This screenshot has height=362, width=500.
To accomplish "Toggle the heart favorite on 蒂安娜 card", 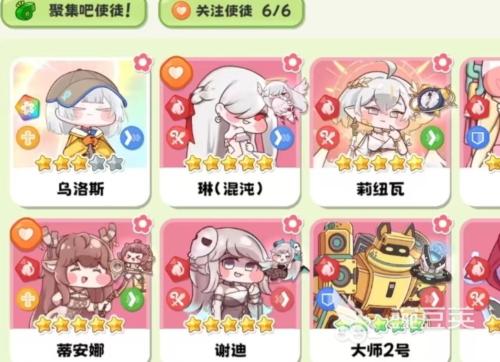I will click(x=26, y=234).
